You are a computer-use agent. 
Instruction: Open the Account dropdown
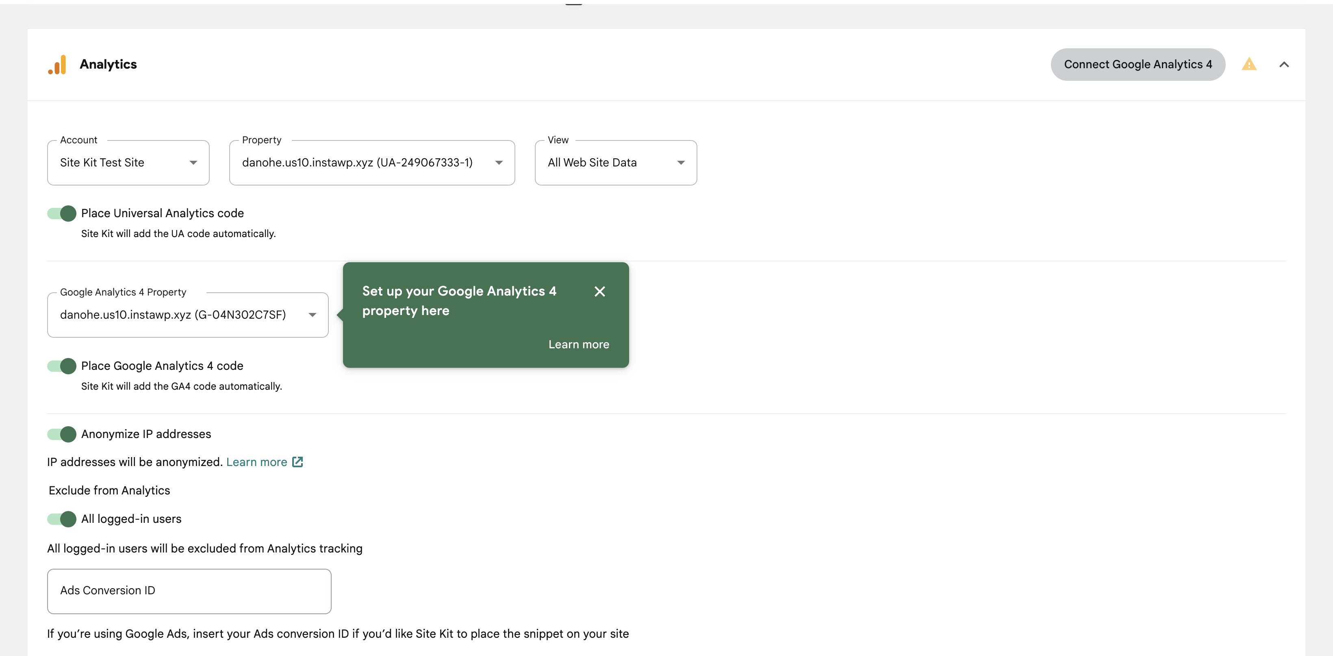click(128, 163)
